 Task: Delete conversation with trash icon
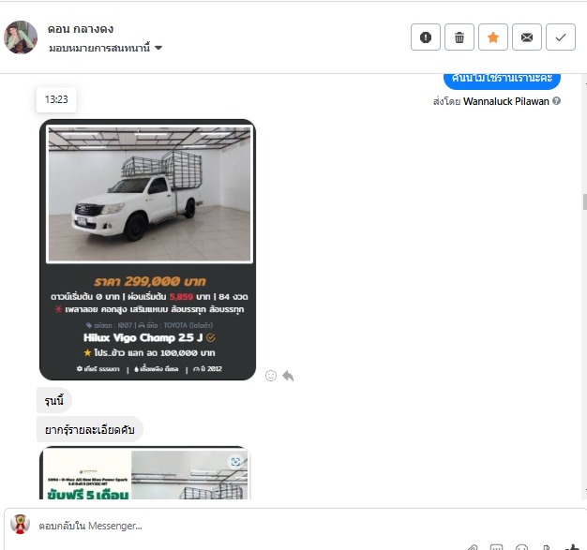(x=459, y=37)
